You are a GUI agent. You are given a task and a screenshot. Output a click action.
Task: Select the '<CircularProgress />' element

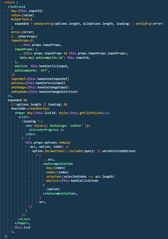(x=46, y=130)
